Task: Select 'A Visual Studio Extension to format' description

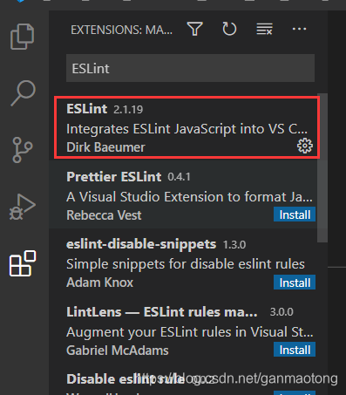Action: point(189,197)
